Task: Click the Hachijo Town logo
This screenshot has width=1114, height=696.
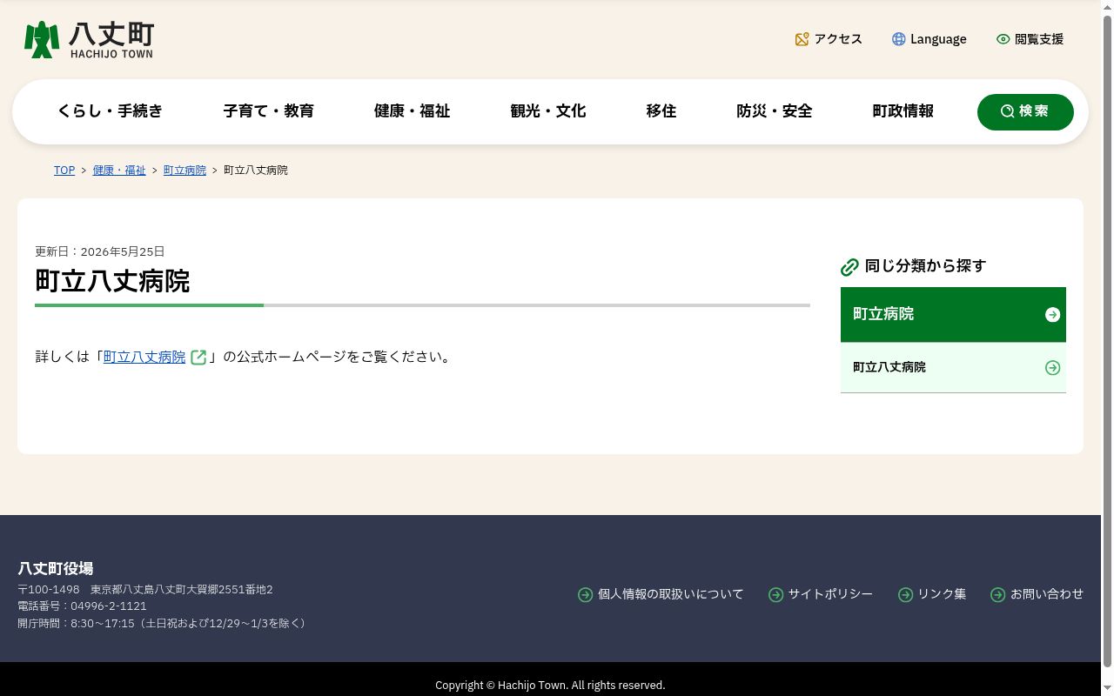Action: tap(89, 40)
